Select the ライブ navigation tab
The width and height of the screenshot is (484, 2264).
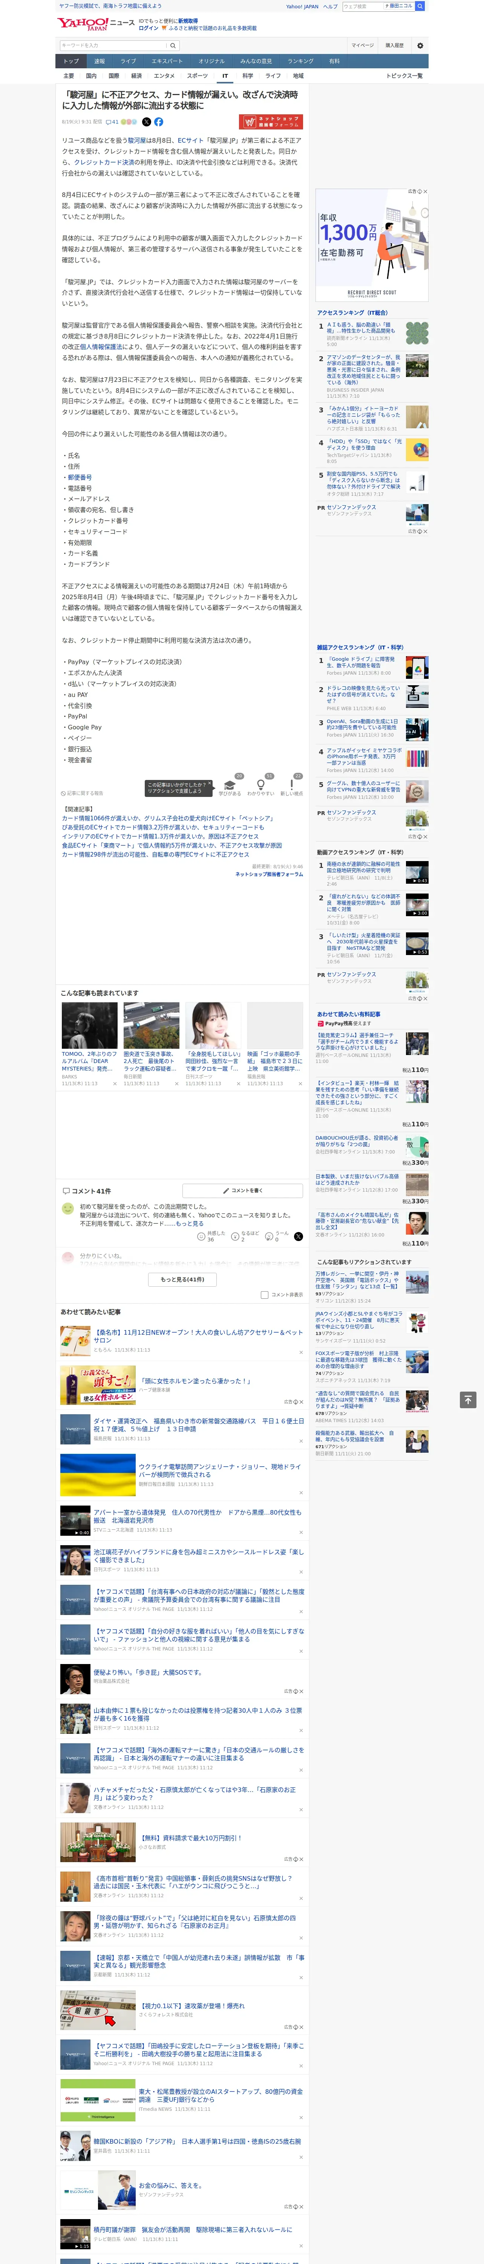[x=128, y=62]
